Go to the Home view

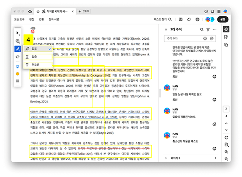click(30, 11)
